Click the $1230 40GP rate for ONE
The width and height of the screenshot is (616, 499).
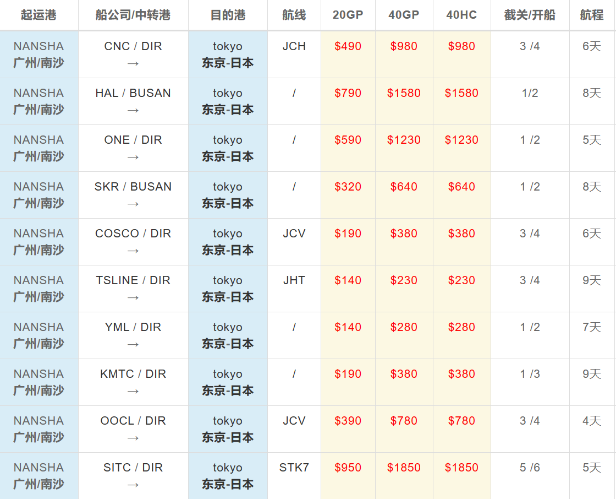pos(404,140)
